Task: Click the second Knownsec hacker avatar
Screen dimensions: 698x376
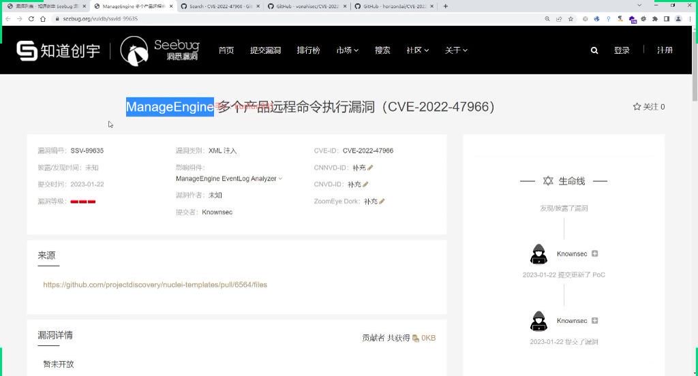Action: coord(538,321)
